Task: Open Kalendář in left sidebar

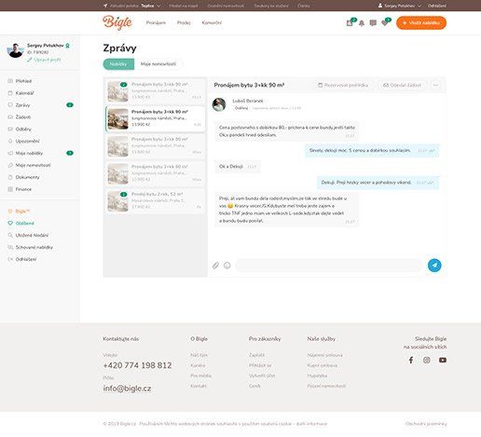Action: pos(24,93)
